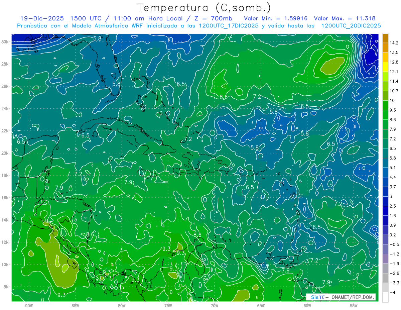The width and height of the screenshot is (401, 310).
Task: Click the -1.9 value on the color scale
Action: [395, 264]
